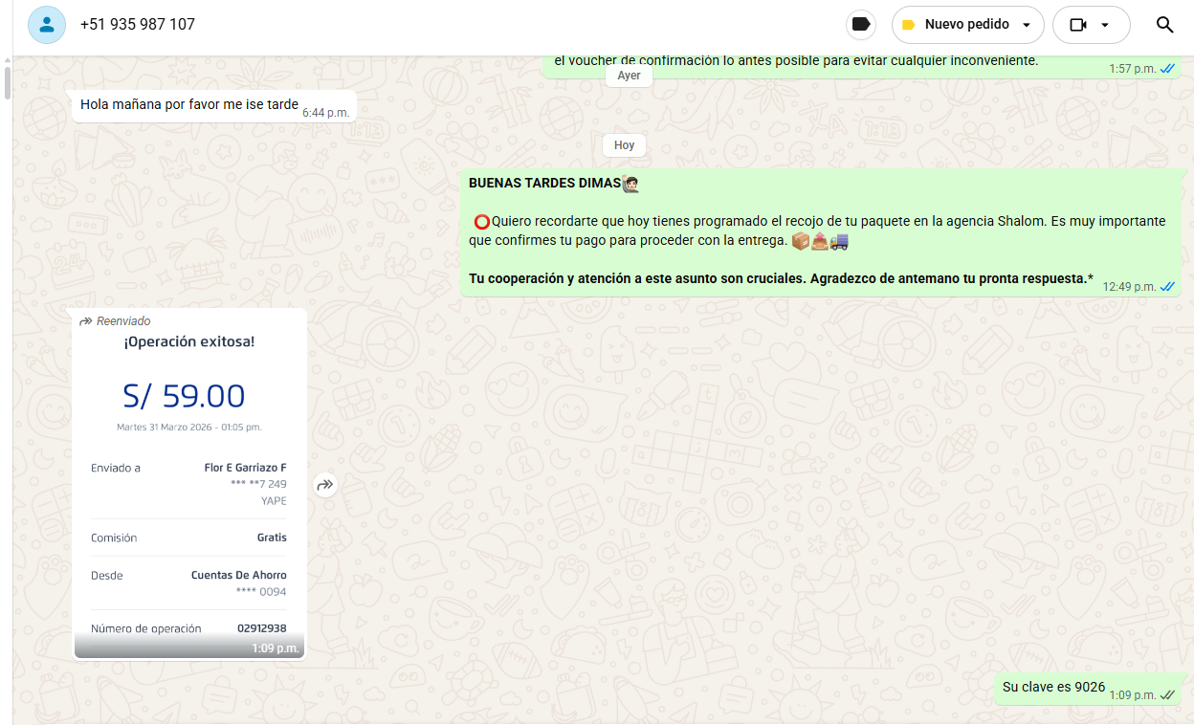
Task: Click the chat scrollbar handle
Action: tap(8, 81)
